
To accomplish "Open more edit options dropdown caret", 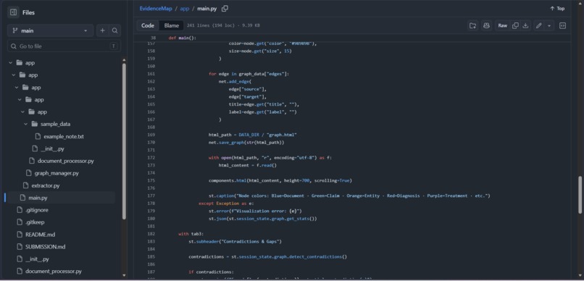I will (x=549, y=25).
